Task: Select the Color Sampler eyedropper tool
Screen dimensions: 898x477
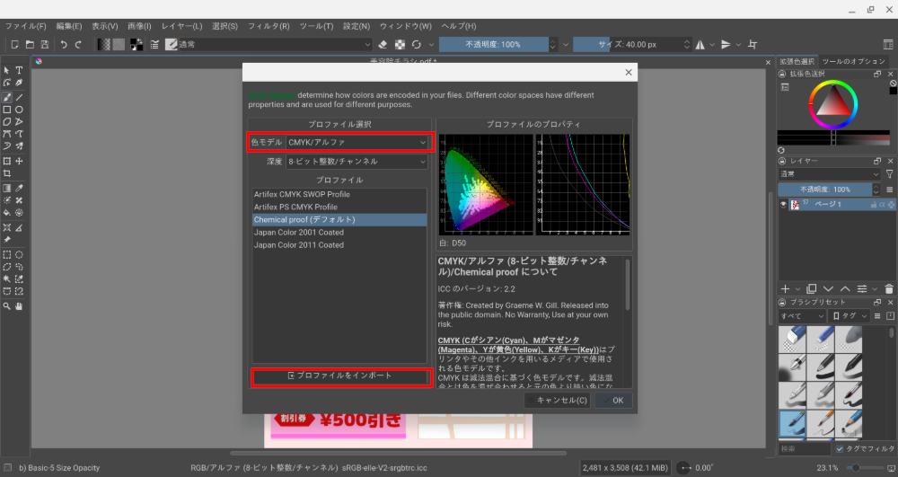Action: [19, 188]
